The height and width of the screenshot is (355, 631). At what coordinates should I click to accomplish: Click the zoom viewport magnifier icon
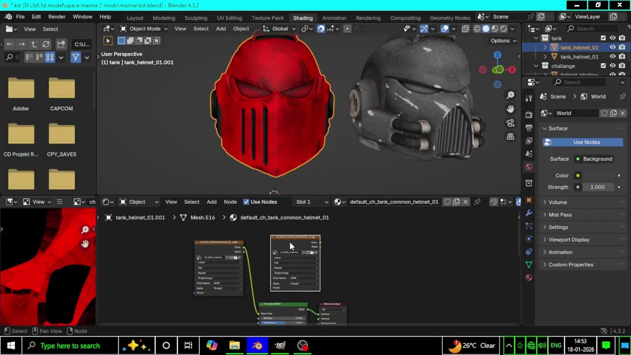pos(510,95)
